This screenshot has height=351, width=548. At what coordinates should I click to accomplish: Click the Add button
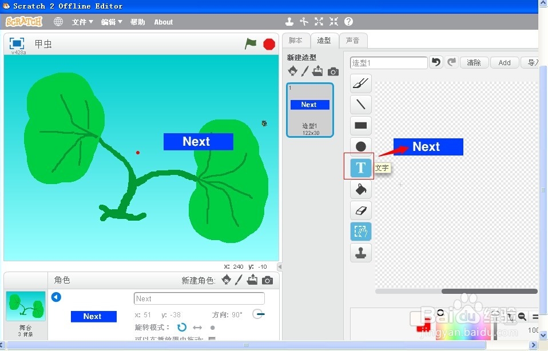pyautogui.click(x=505, y=62)
